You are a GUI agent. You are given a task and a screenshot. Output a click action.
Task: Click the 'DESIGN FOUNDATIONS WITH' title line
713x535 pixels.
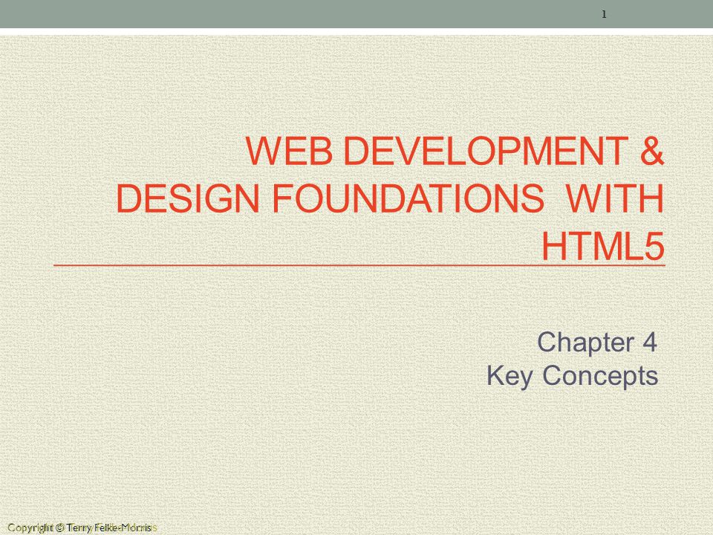(390, 198)
